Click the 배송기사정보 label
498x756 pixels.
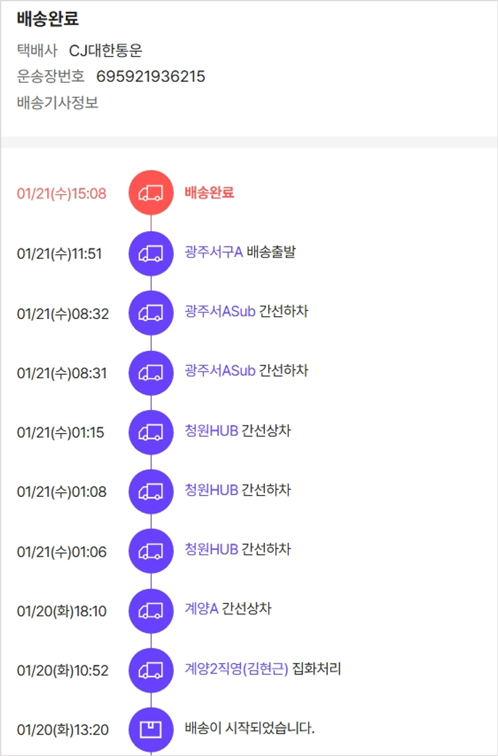[58, 103]
